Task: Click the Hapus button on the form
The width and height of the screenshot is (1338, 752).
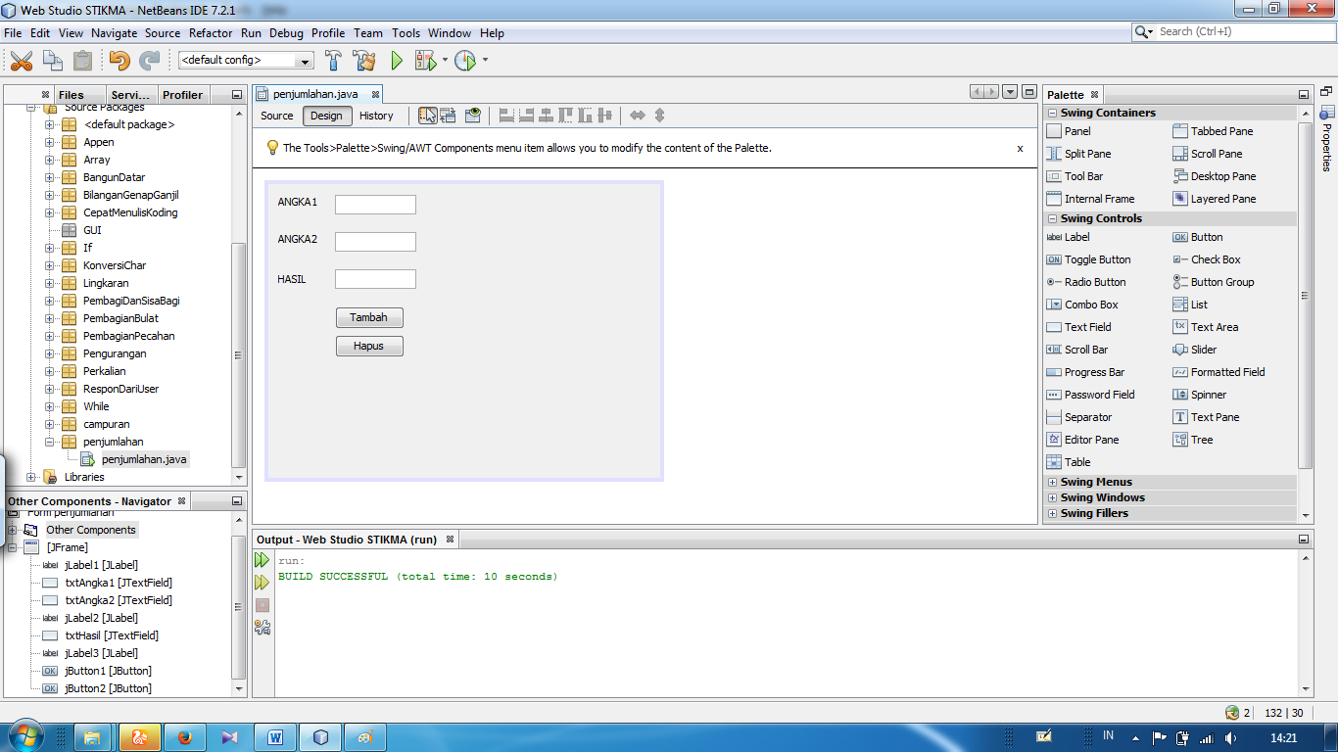Action: [x=369, y=346]
